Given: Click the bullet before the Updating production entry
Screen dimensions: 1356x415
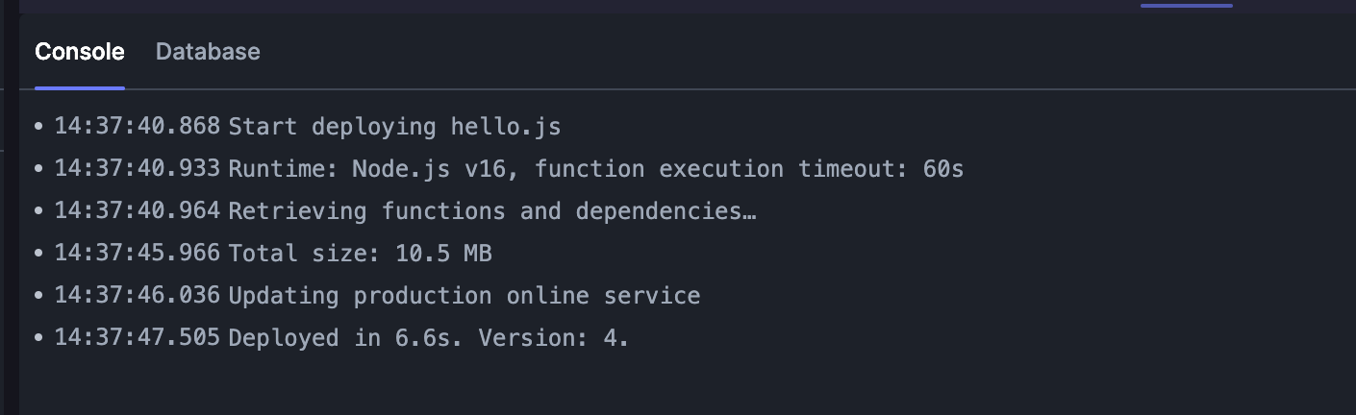Looking at the screenshot, I should click(38, 296).
